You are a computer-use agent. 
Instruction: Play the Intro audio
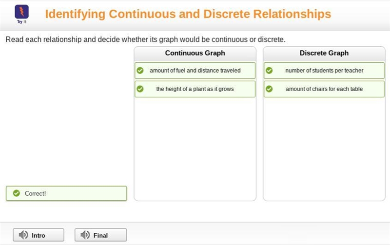point(39,235)
